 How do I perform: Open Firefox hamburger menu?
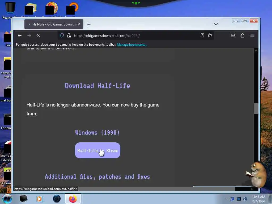click(x=252, y=35)
